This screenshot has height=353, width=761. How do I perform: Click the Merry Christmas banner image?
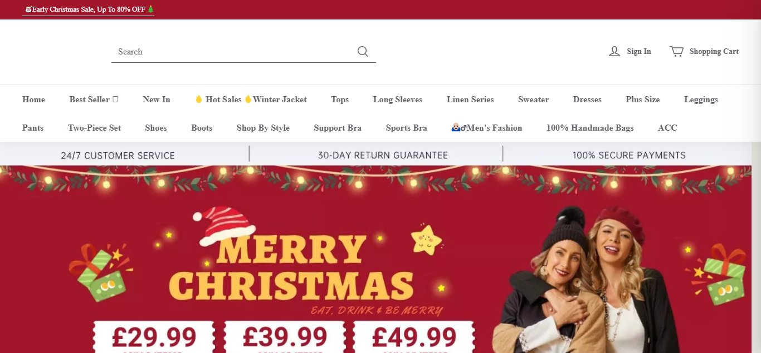click(380, 259)
